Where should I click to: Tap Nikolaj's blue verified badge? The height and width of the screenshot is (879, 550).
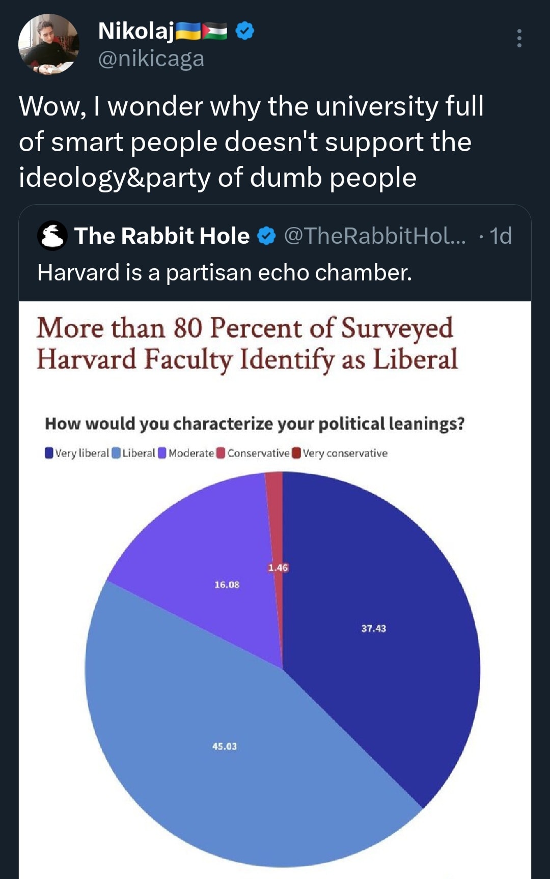click(245, 31)
